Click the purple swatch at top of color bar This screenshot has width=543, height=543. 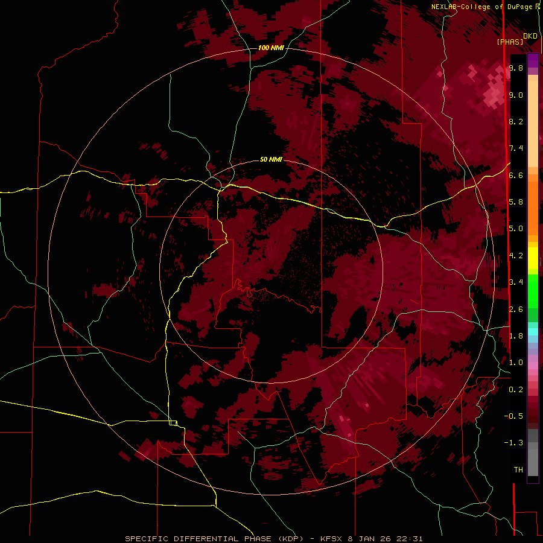[533, 60]
